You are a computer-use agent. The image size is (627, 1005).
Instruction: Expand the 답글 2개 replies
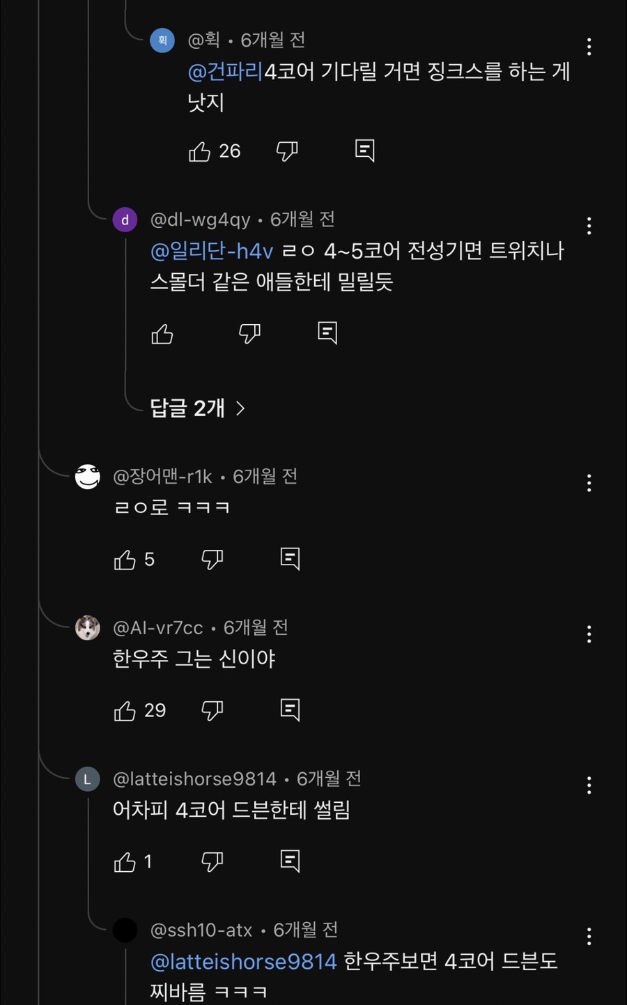[197, 408]
